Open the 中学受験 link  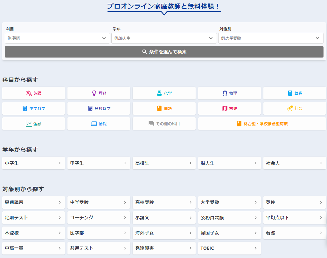(x=99, y=202)
